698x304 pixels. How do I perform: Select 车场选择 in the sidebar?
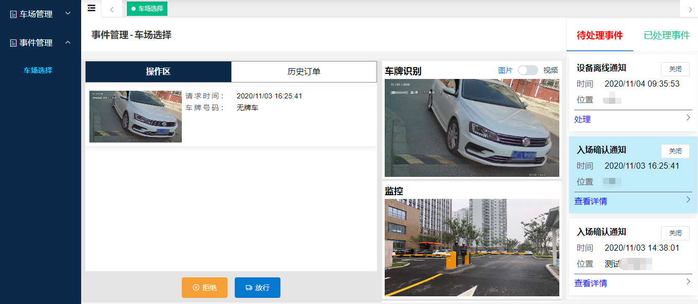[x=38, y=70]
